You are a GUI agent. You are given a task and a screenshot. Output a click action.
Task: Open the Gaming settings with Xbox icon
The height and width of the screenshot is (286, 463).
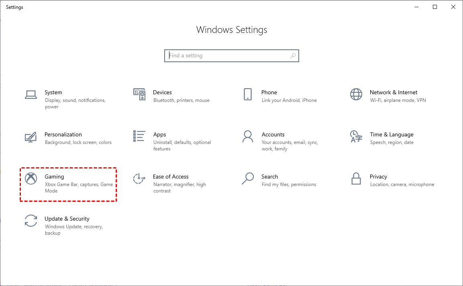pyautogui.click(x=31, y=179)
